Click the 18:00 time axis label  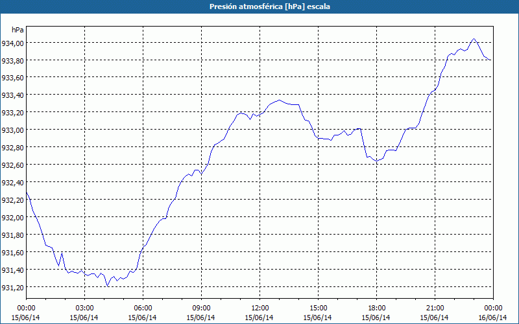coord(376,308)
